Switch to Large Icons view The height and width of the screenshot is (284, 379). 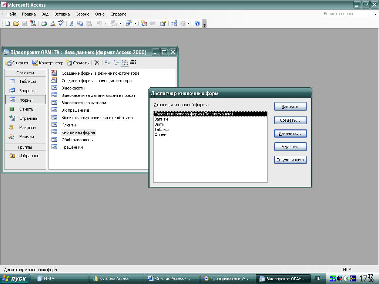pos(108,63)
